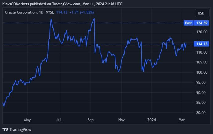The image size is (213, 134).
Task: Click the 120.00 price scale label
Action: pyautogui.click(x=202, y=32)
